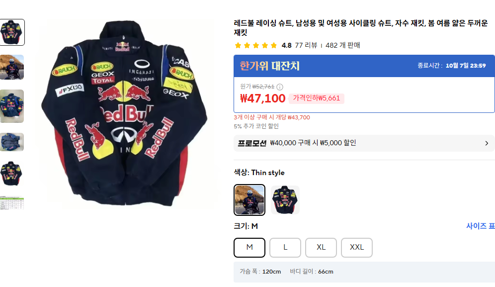
Task: Click the five-star rating icons
Action: click(x=256, y=45)
